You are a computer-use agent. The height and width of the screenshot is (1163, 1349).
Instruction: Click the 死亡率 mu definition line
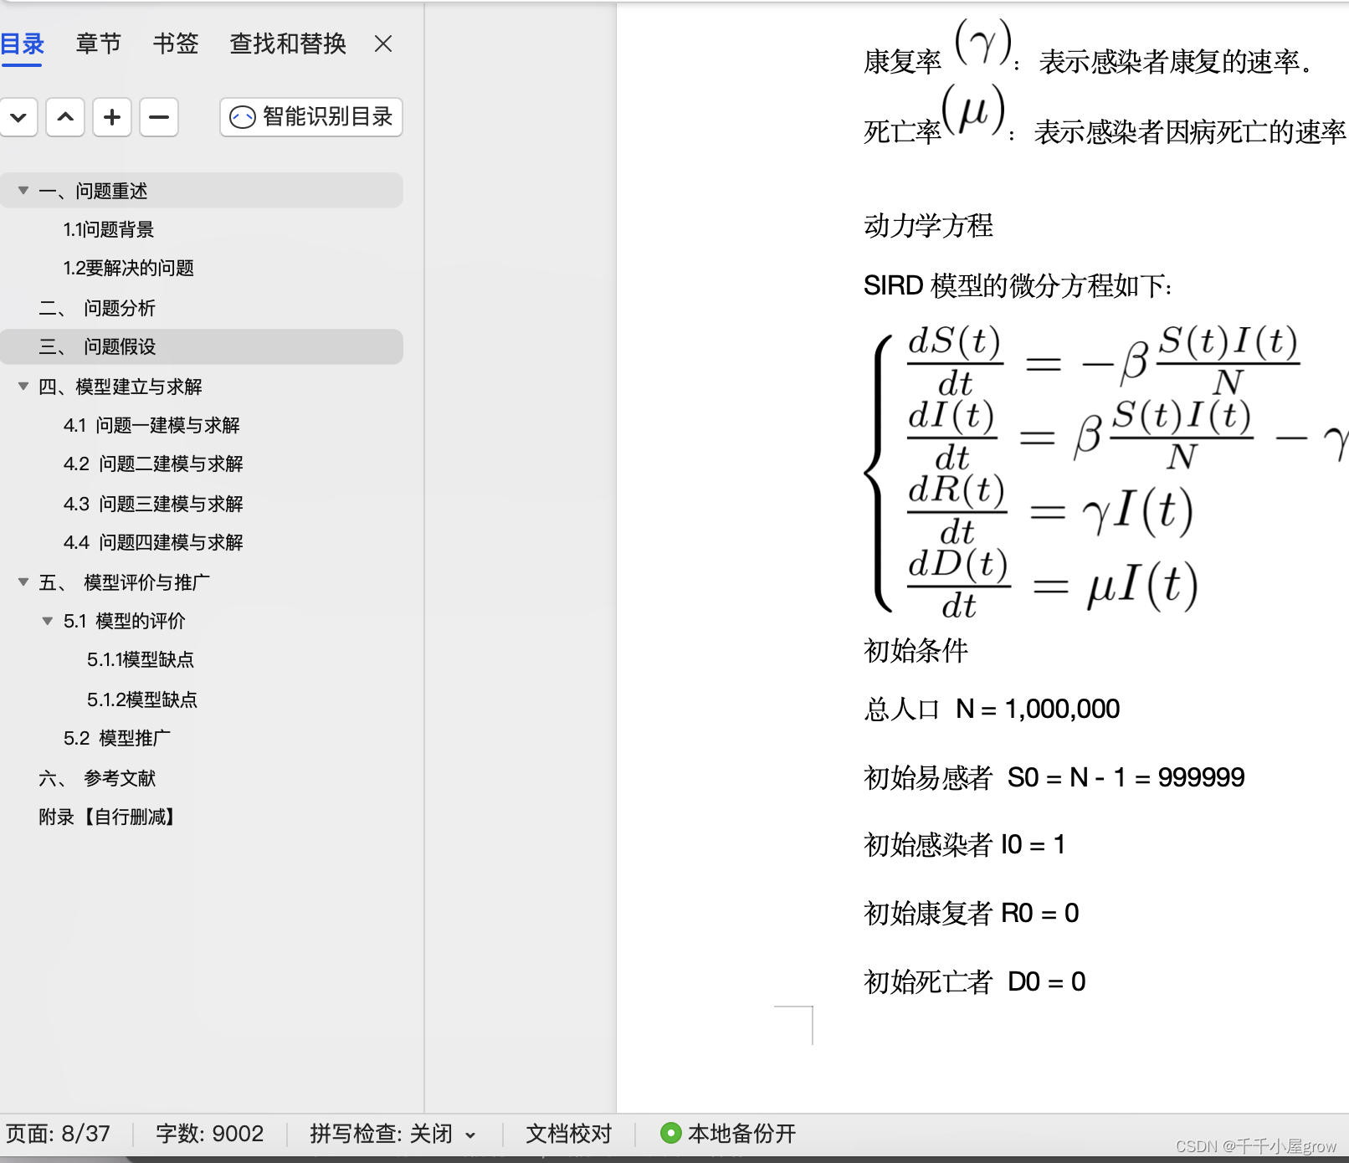[x=1105, y=117]
